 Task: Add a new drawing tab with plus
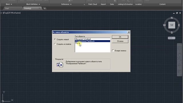tap(45, 8)
